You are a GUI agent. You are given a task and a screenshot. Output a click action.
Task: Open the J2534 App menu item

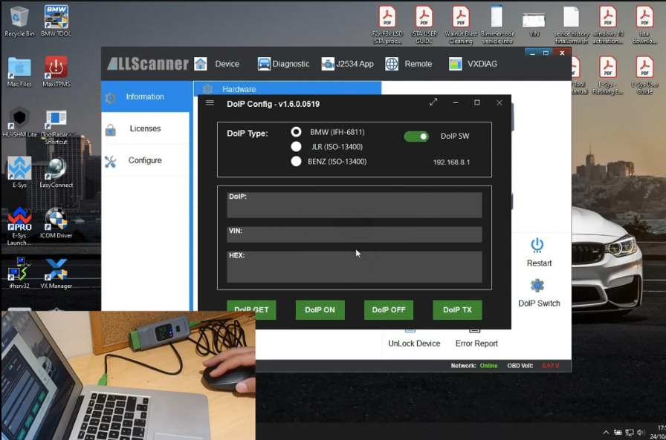point(347,64)
